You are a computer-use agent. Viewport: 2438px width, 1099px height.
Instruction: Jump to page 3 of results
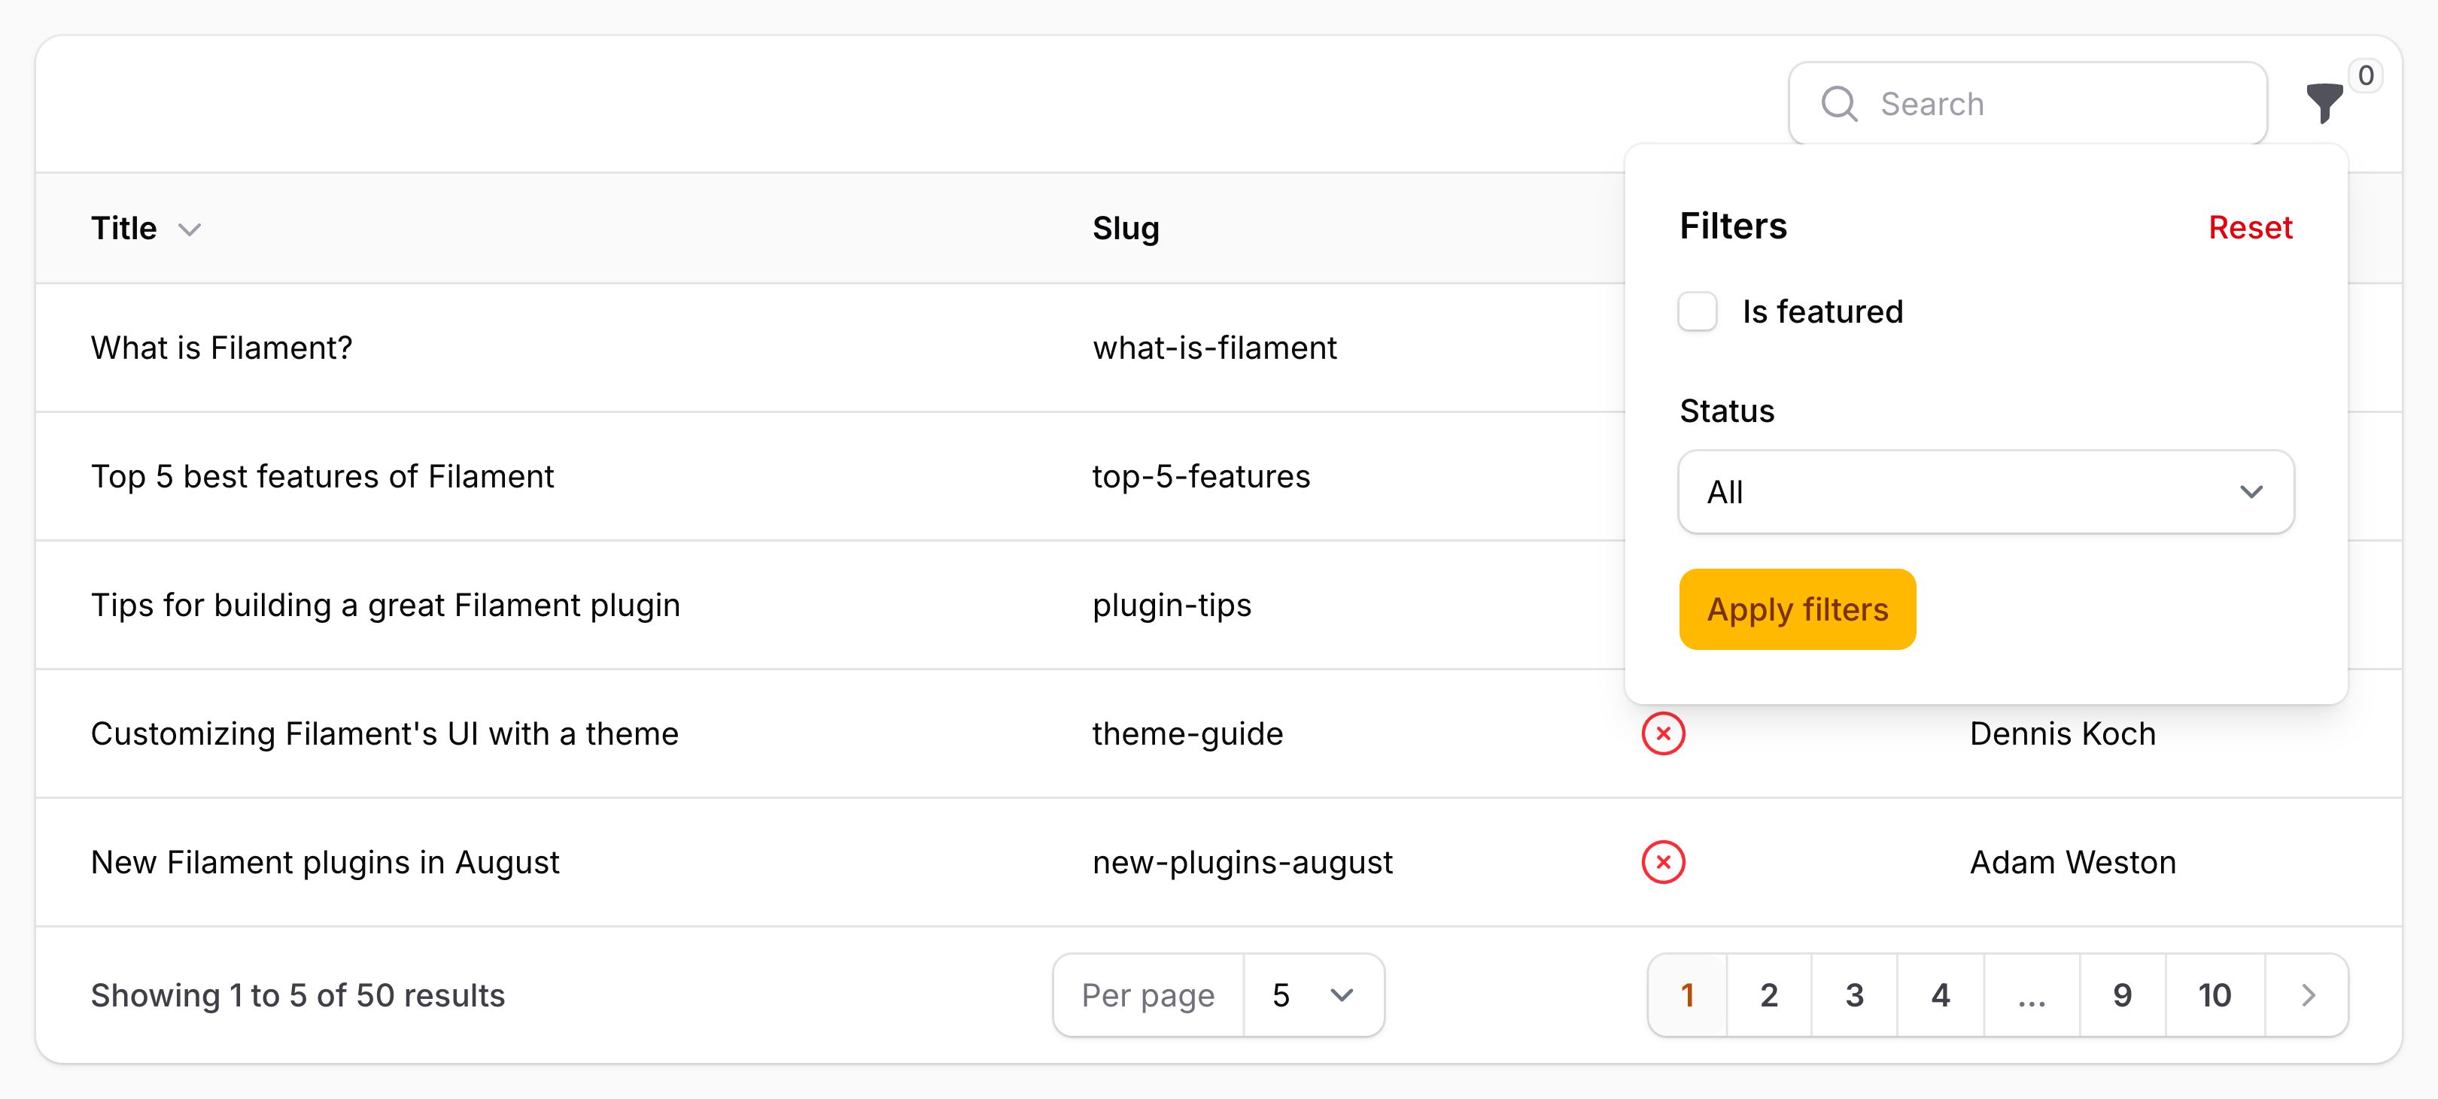coord(1853,995)
